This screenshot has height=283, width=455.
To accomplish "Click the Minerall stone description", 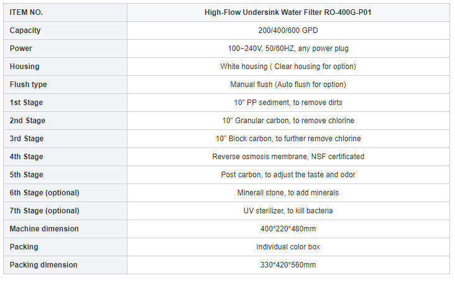I will click(288, 193).
